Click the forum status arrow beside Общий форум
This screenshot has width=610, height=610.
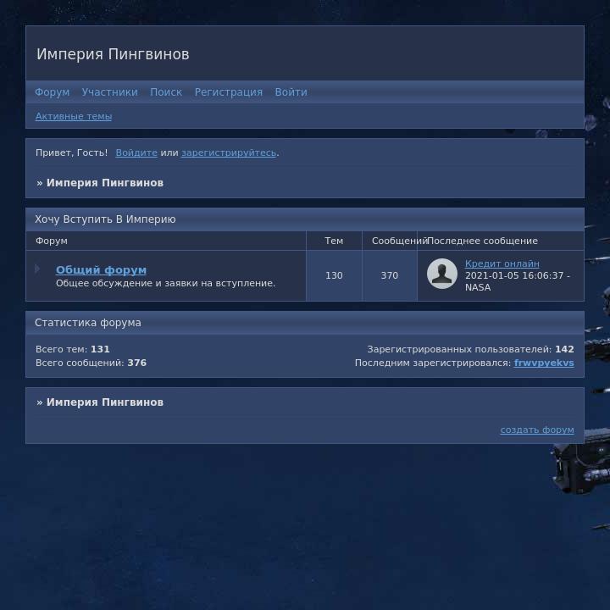pyautogui.click(x=37, y=269)
